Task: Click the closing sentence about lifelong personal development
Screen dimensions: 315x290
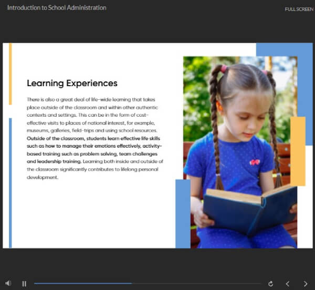Action: [x=95, y=169]
